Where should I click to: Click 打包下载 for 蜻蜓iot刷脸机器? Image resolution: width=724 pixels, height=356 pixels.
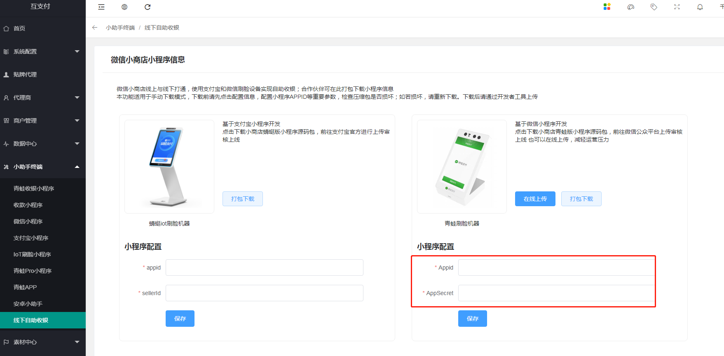point(243,199)
